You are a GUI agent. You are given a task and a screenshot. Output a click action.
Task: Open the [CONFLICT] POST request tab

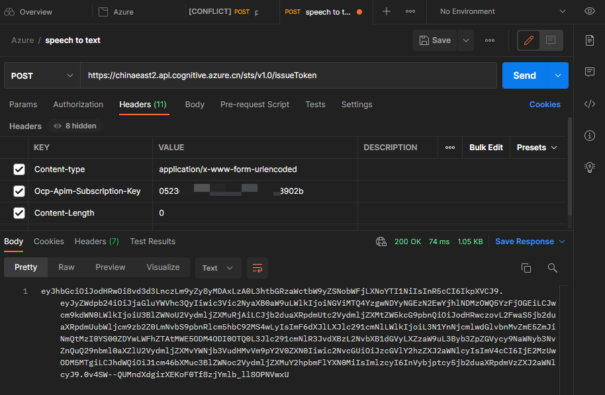(x=224, y=12)
